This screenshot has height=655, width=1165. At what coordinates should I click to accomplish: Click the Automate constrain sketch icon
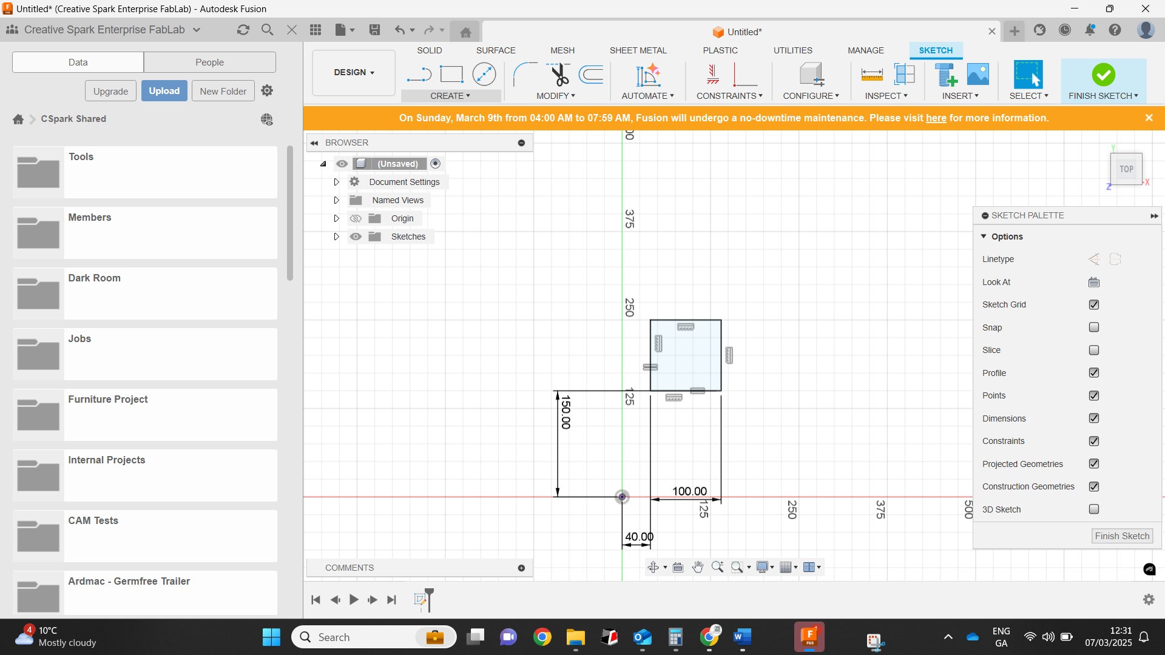(x=648, y=75)
